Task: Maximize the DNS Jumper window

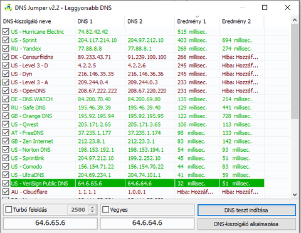Action: click(265, 7)
